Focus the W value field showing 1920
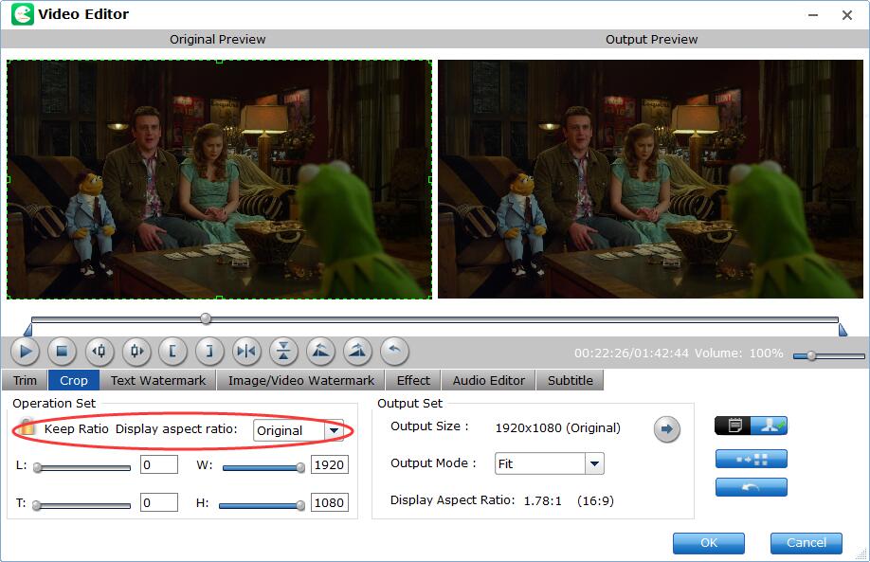 coord(330,465)
